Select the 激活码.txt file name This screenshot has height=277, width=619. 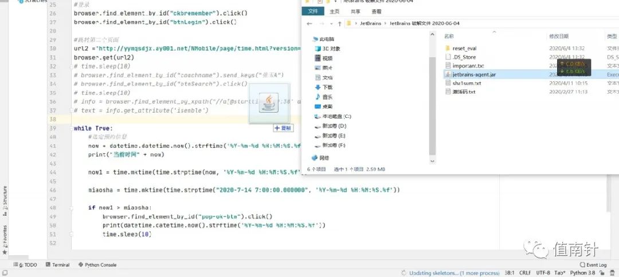[x=464, y=92]
